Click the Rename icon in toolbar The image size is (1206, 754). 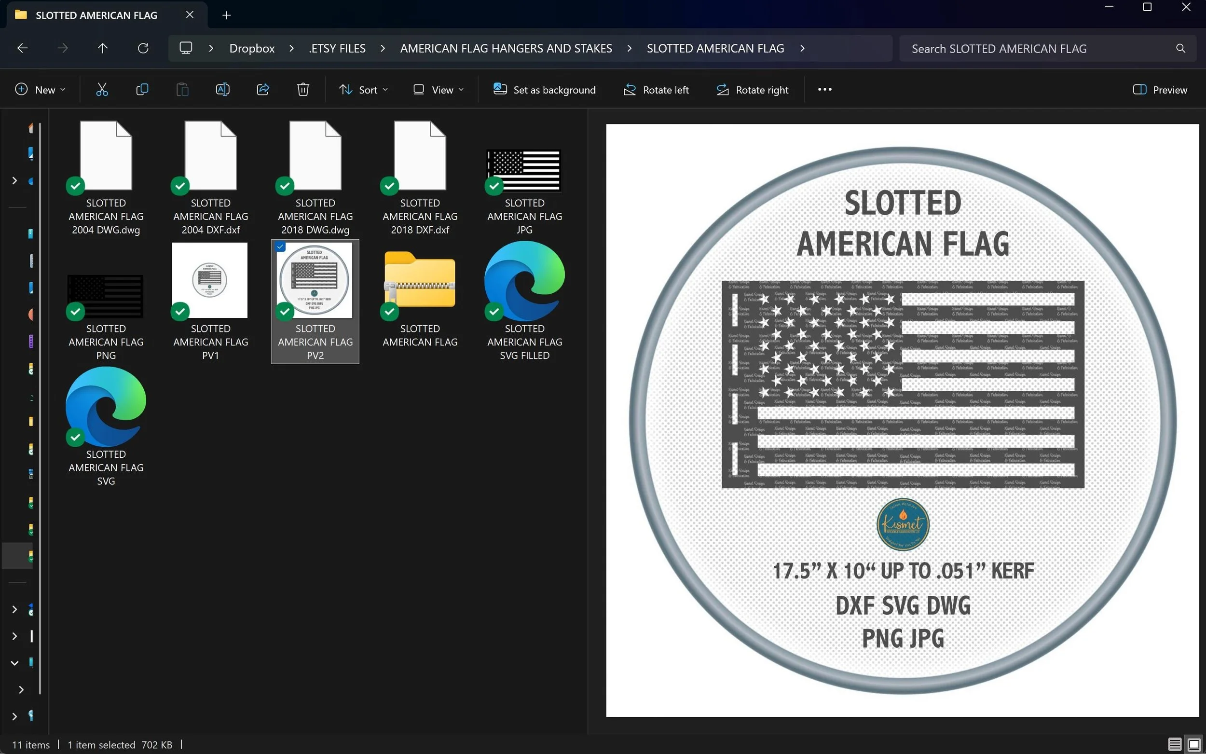pyautogui.click(x=222, y=90)
